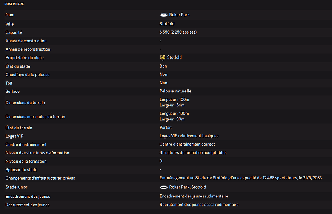
Task: Open the Roker Park, Stotfold junior stadium link
Action: pyautogui.click(x=188, y=187)
